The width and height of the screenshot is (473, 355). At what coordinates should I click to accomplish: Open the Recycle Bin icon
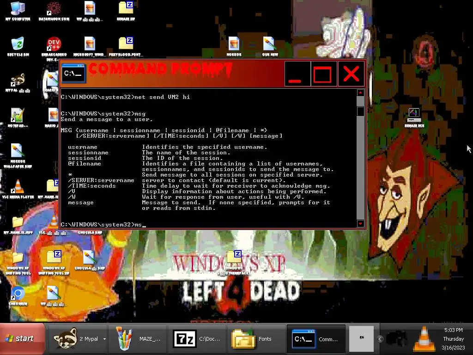coord(18,46)
